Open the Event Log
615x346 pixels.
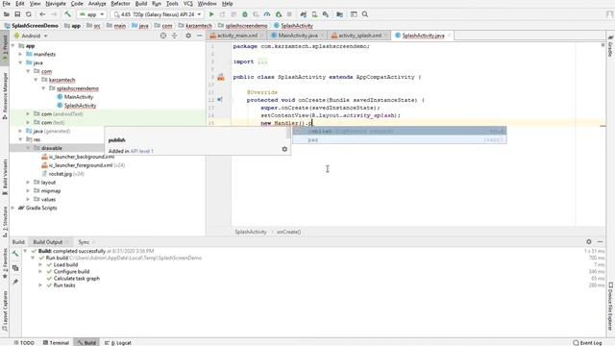587,342
